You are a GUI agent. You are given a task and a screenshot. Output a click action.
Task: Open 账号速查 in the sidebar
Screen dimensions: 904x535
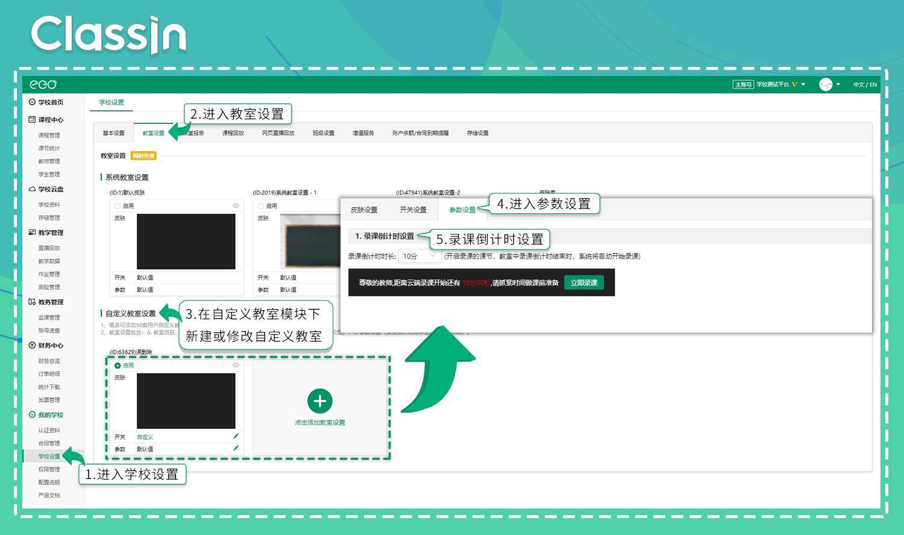pyautogui.click(x=49, y=331)
